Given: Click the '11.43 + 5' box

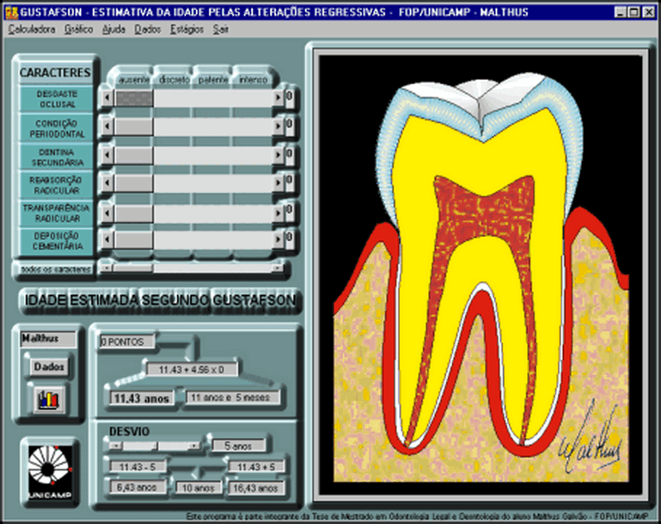Looking at the screenshot, I should (x=256, y=467).
